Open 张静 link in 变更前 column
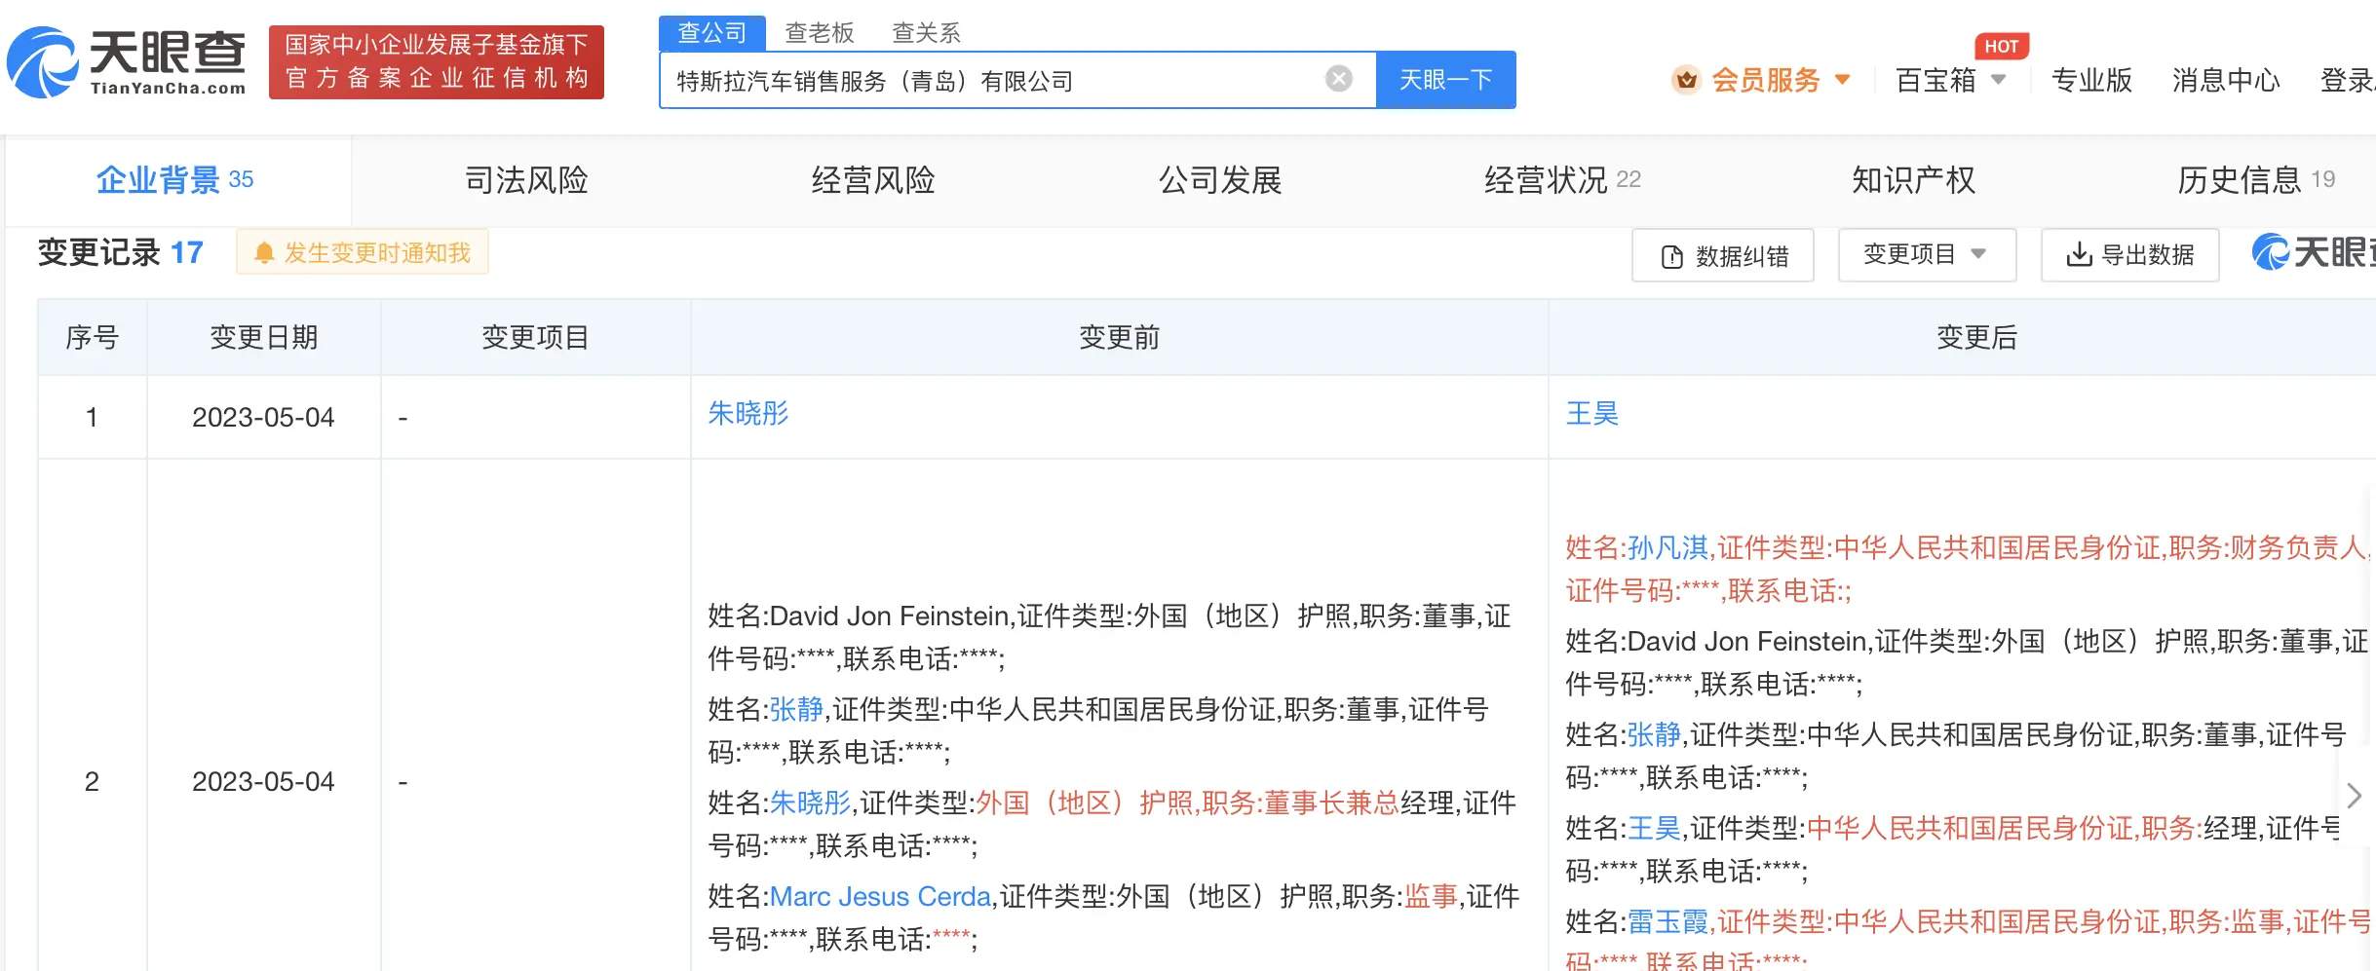Viewport: 2376px width, 971px height. tap(797, 709)
